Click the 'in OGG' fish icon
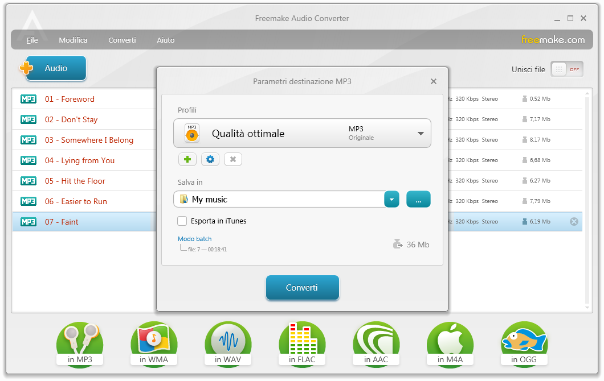Viewport: 604px width, 381px height. tap(524, 345)
